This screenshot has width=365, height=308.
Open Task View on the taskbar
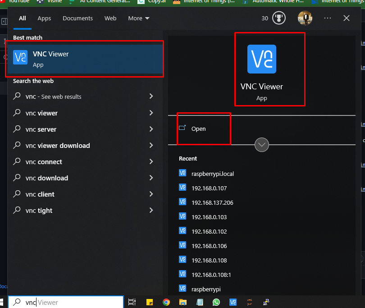132,302
